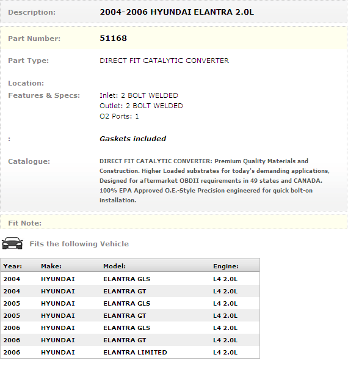The width and height of the screenshot is (348, 382).
Task: Click the Gaskets included text
Action: coord(133,139)
